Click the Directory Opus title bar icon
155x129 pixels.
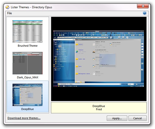[x=7, y=7]
